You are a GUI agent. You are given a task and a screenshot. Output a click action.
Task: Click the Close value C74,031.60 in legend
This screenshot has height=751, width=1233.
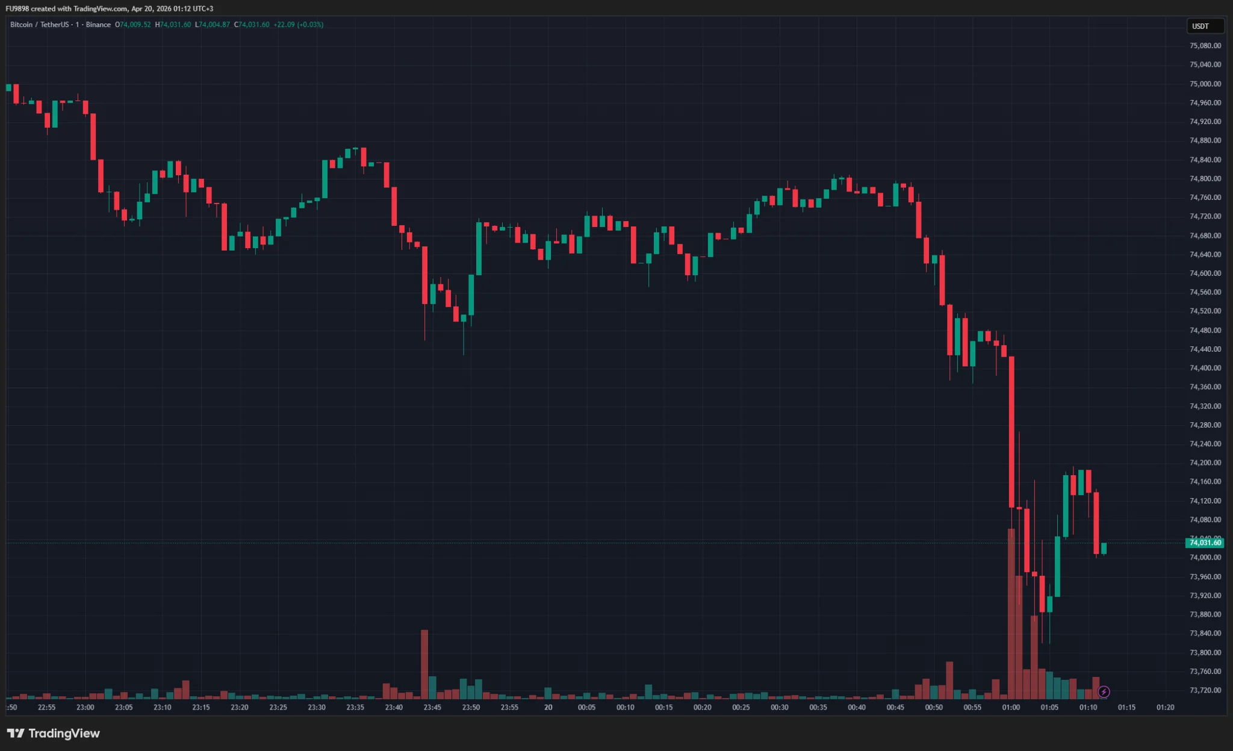(252, 25)
